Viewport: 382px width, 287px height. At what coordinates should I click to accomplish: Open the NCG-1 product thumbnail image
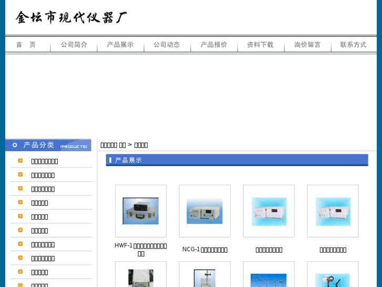click(x=204, y=211)
